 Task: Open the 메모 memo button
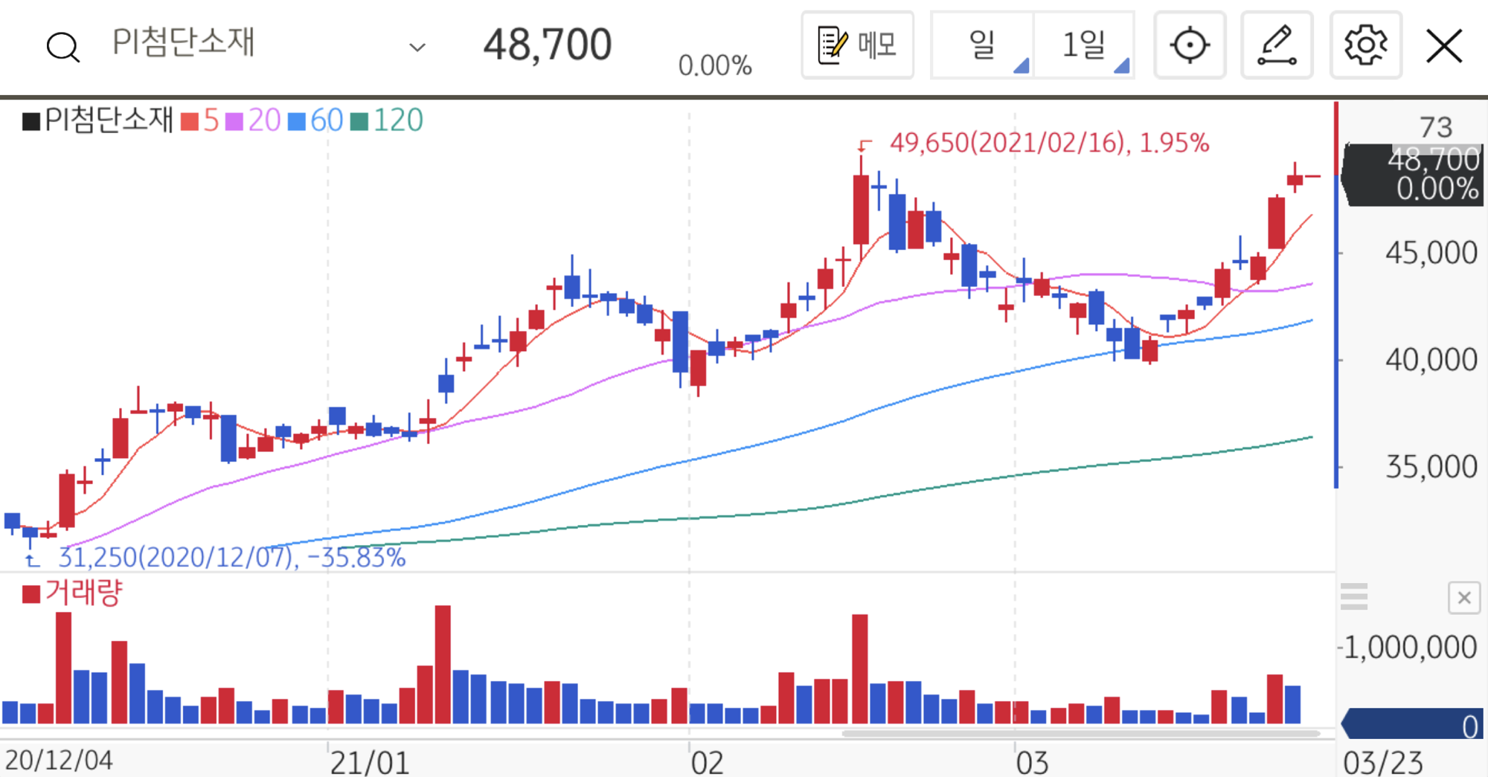(x=857, y=45)
